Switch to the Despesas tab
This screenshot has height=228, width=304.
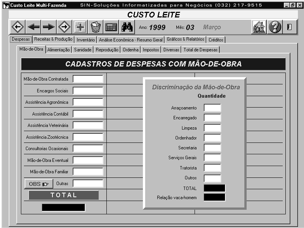click(21, 39)
